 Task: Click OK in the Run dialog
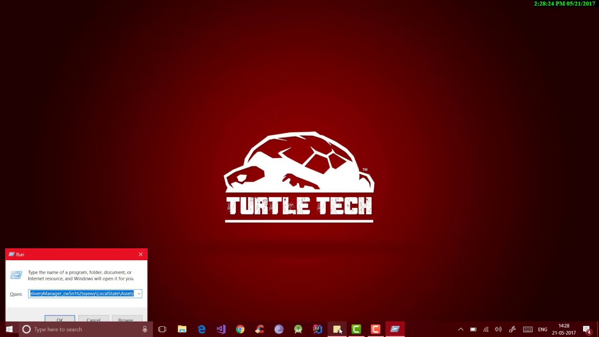coord(59,319)
